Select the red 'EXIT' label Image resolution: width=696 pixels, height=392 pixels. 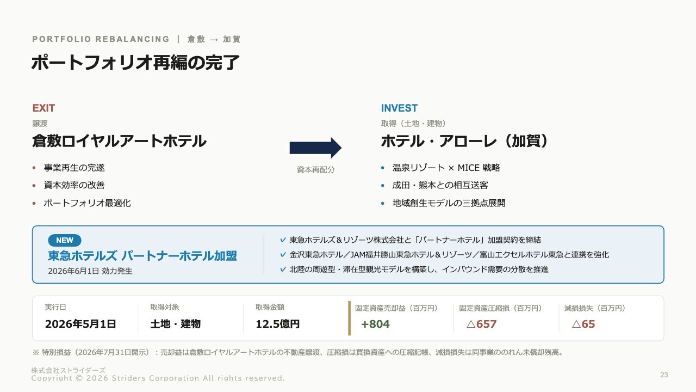(43, 108)
